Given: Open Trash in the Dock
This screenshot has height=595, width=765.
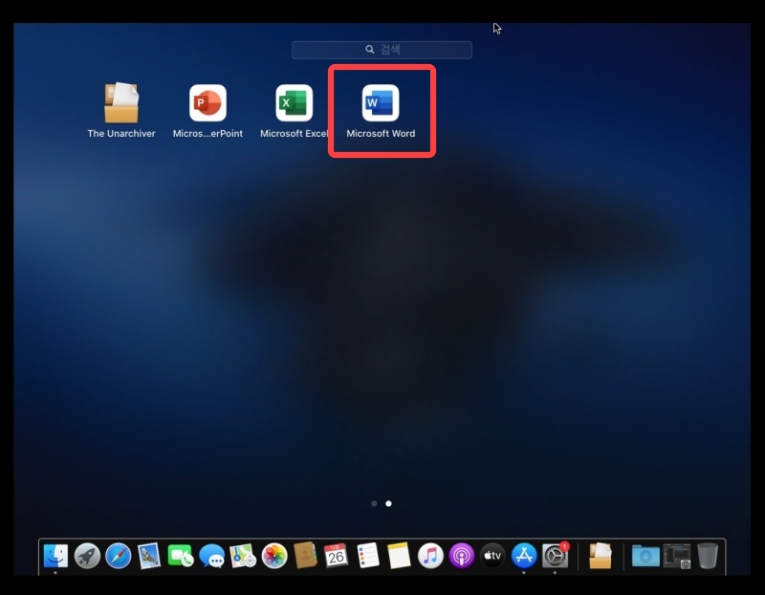Looking at the screenshot, I should coord(708,556).
